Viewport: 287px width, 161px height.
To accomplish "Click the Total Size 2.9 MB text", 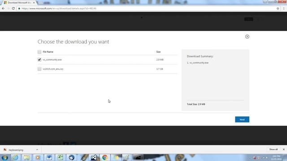I will pos(196,104).
